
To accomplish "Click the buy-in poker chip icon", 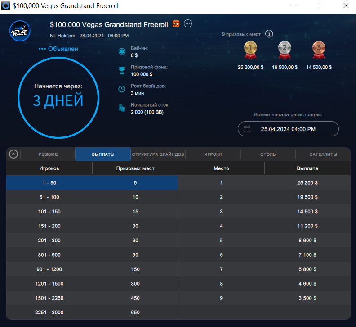I will pos(122,52).
